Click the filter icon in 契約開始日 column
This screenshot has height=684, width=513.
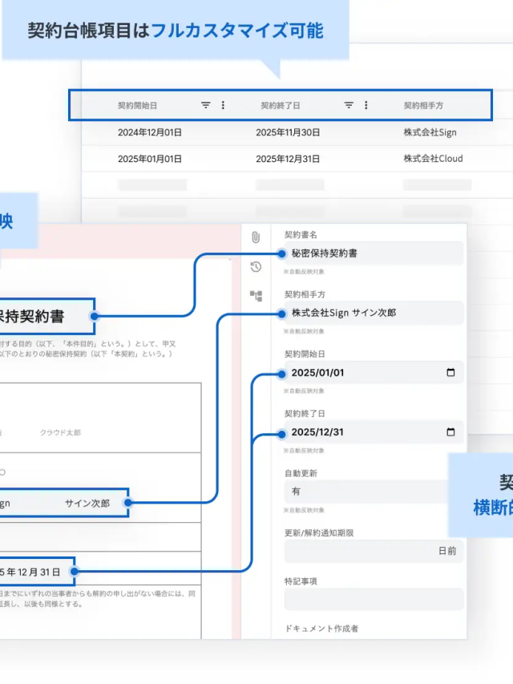206,105
